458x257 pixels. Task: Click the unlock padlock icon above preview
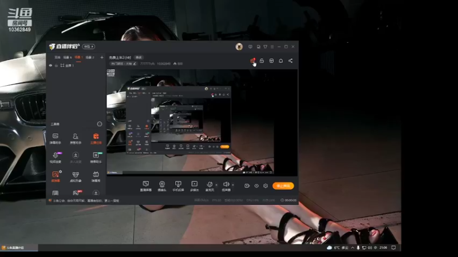(x=262, y=61)
